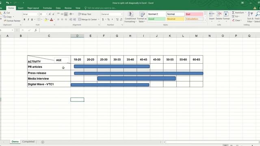
Task: Toggle middle vertical alignment
Action: pos(62,14)
